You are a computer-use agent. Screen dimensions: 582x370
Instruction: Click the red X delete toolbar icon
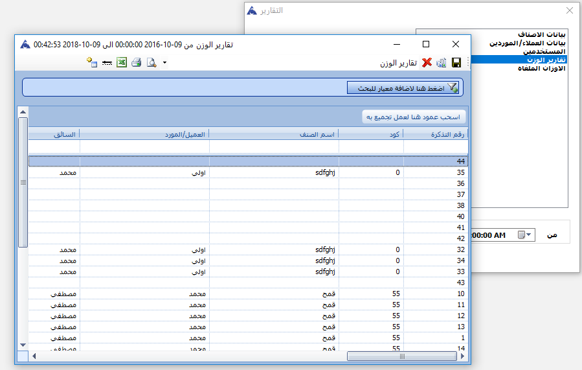[x=427, y=62]
